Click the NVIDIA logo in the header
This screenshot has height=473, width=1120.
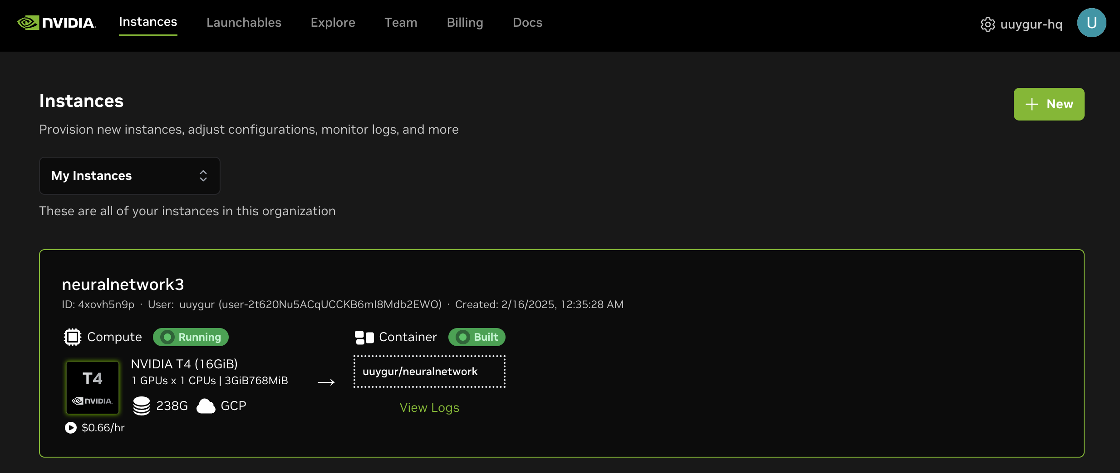(57, 23)
